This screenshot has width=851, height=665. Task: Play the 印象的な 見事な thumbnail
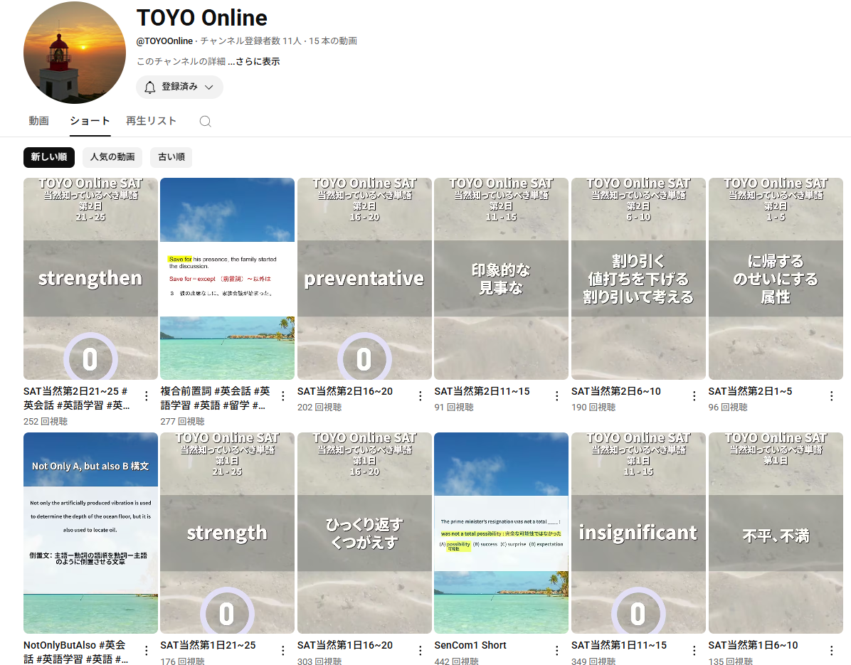(x=502, y=279)
